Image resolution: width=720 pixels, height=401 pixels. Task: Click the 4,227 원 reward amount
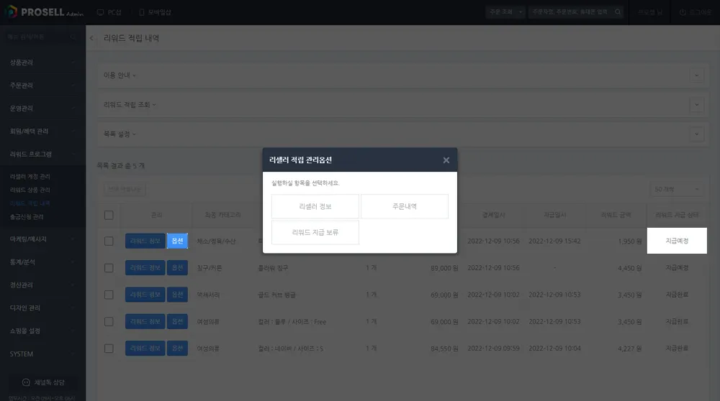pos(629,349)
